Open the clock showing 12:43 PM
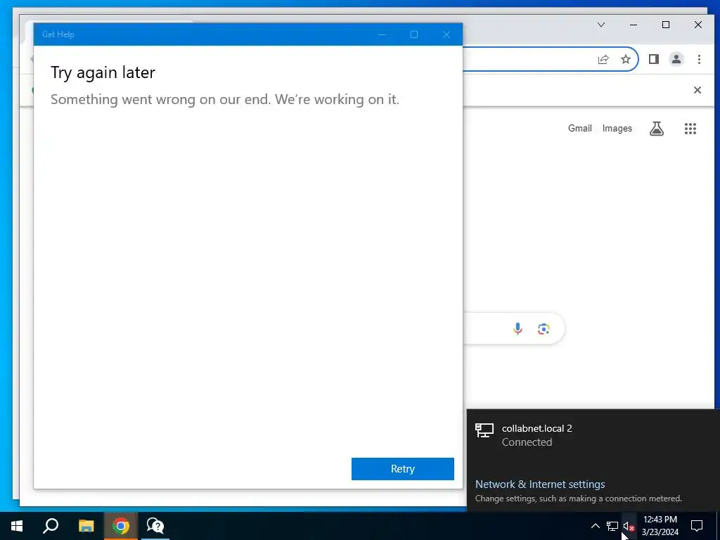The width and height of the screenshot is (720, 540). (x=660, y=526)
